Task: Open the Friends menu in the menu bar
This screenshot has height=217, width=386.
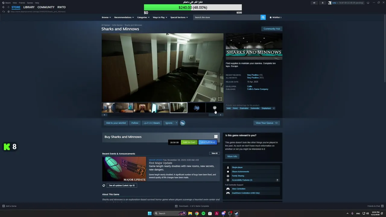Action: pos(22,3)
